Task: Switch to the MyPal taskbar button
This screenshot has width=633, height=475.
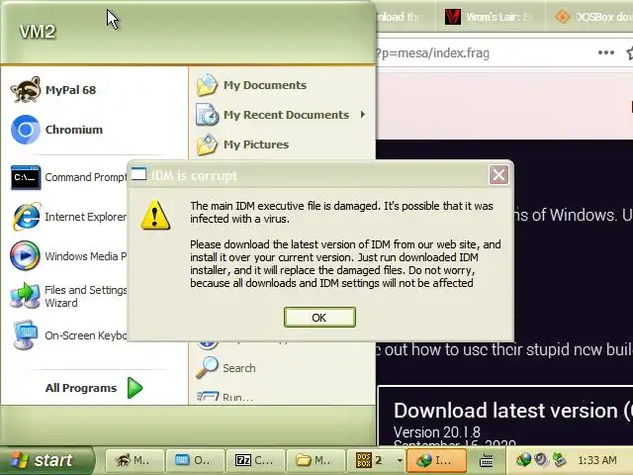Action: 135,460
